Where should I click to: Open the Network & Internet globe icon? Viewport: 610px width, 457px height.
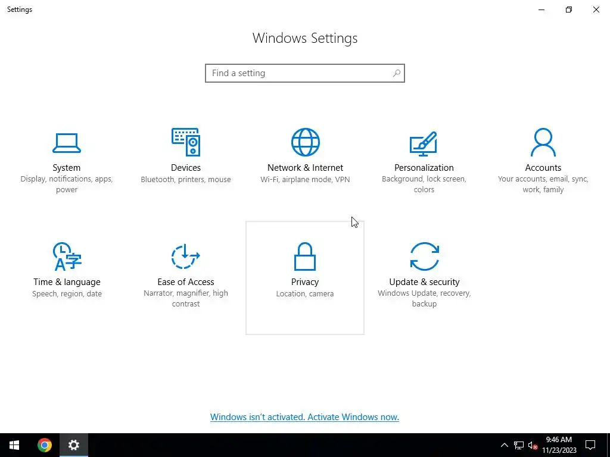(306, 142)
